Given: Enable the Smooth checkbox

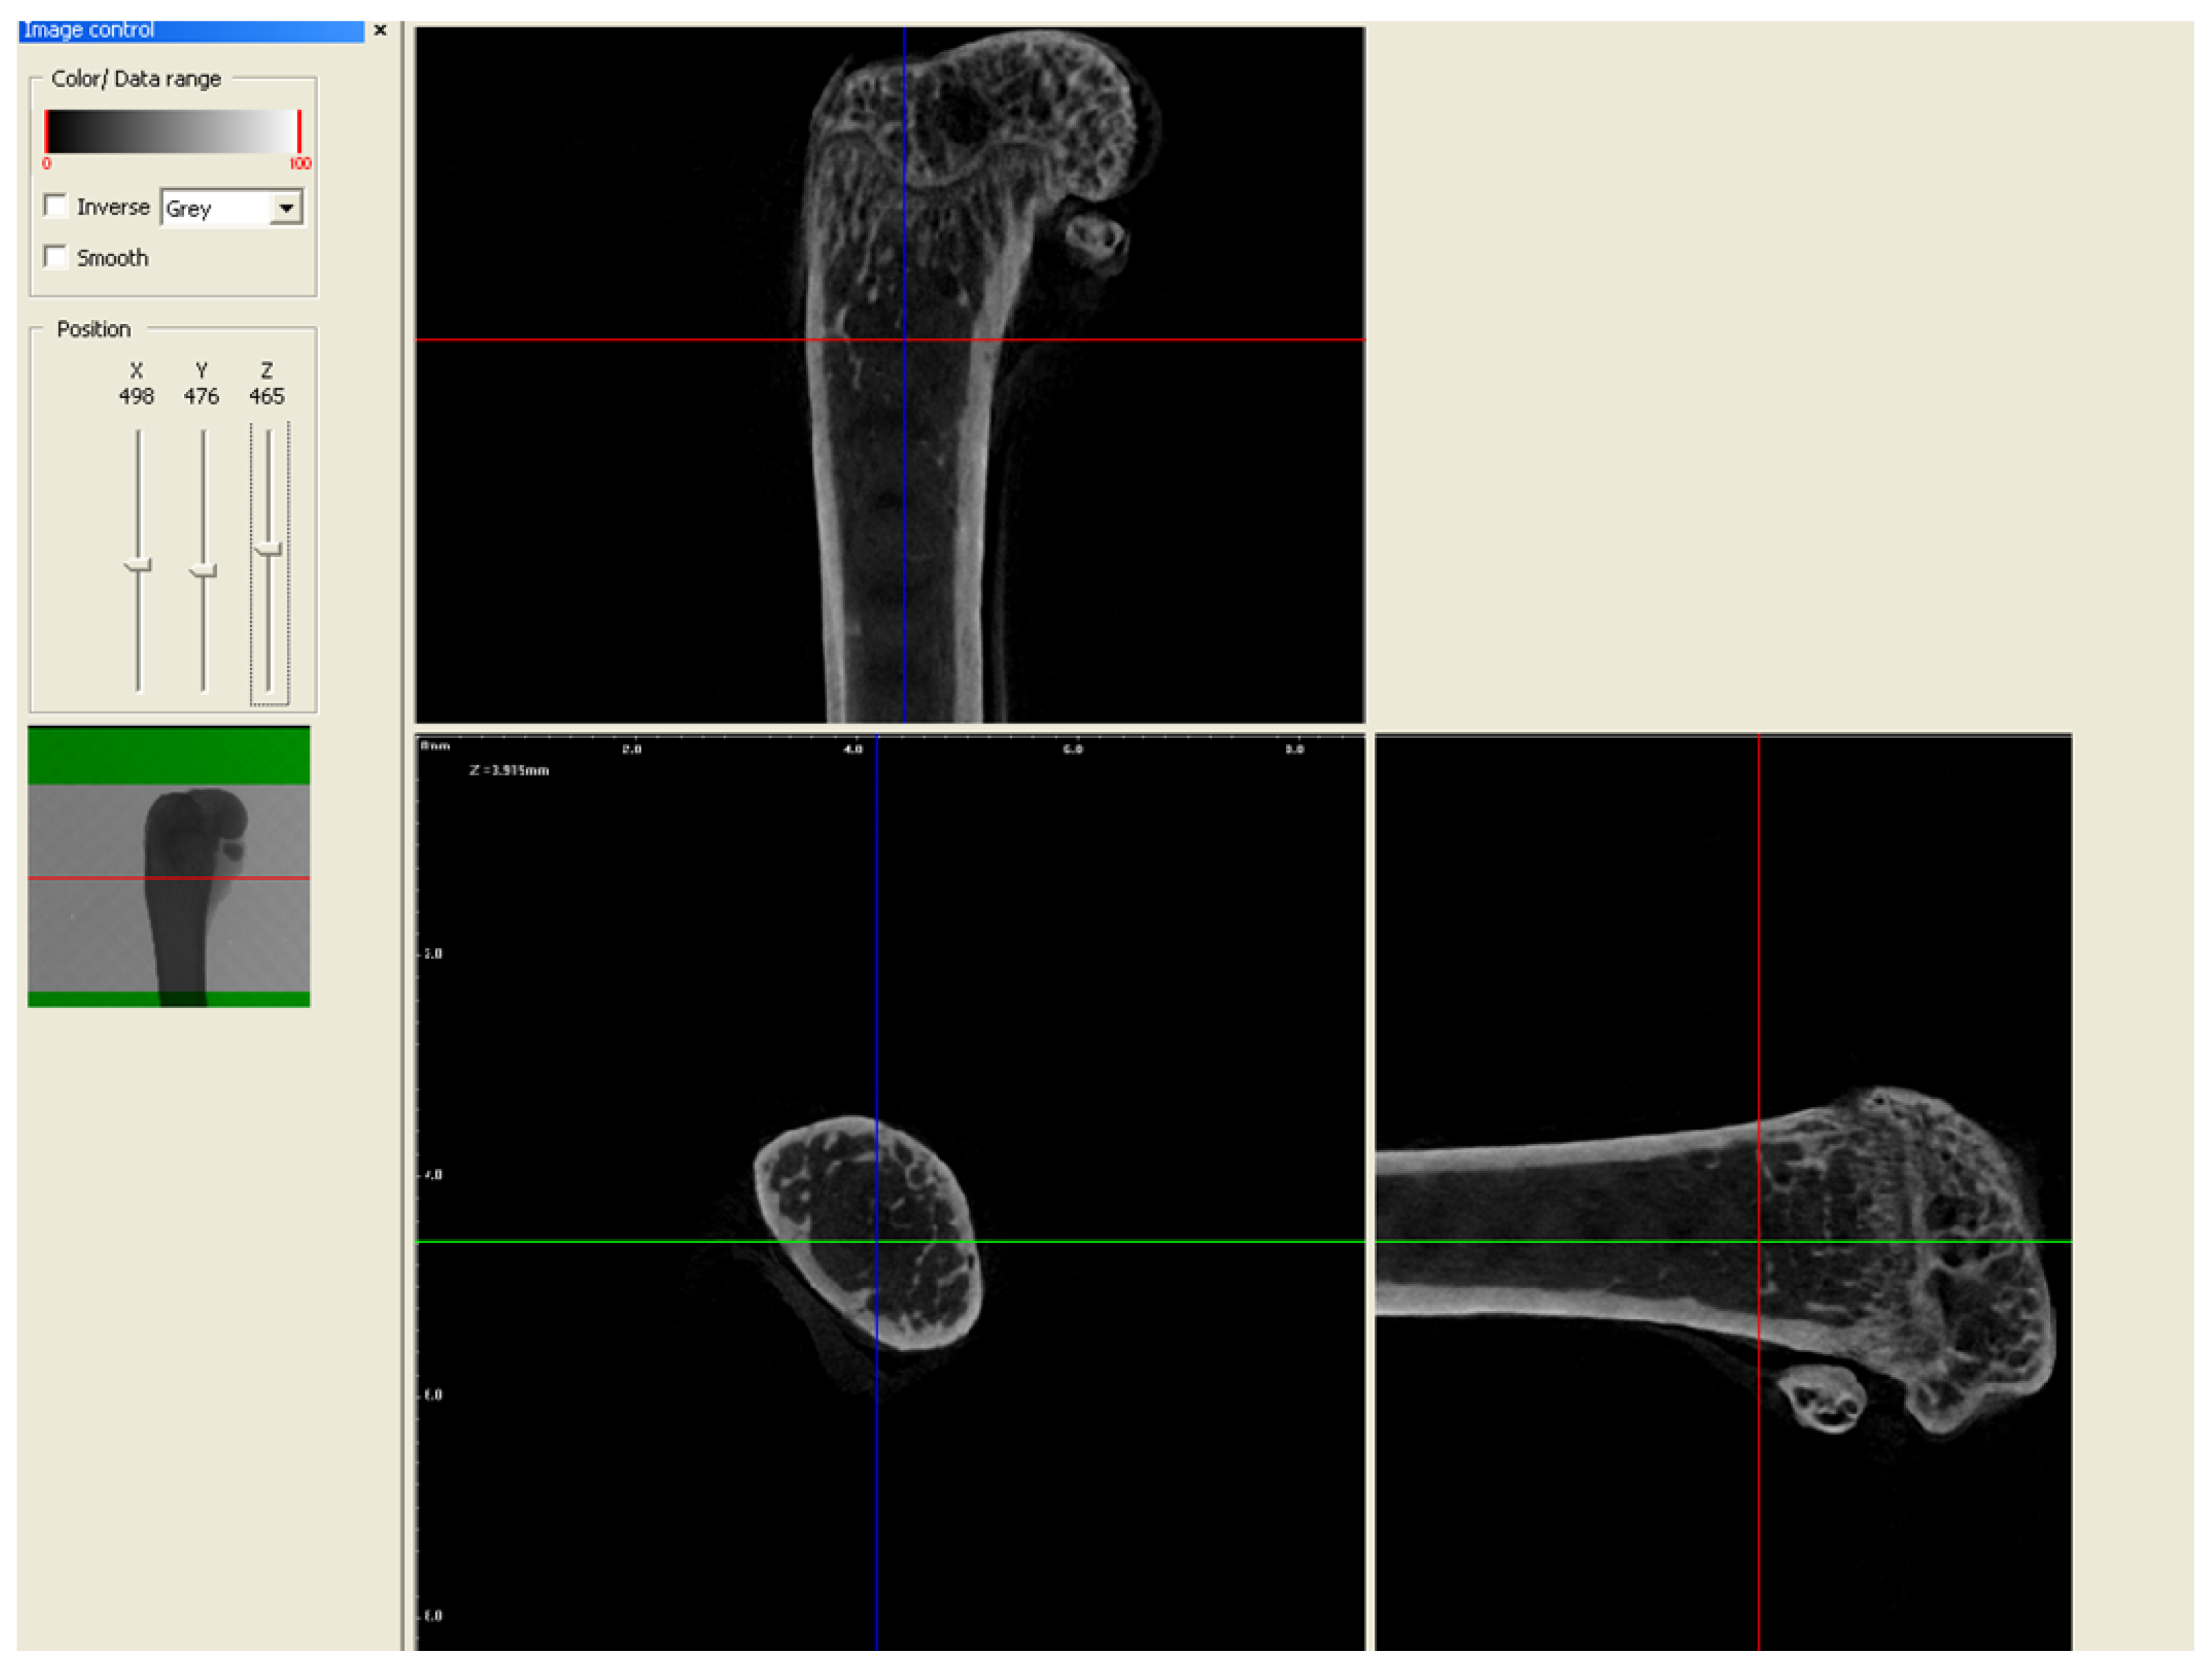Looking at the screenshot, I should 56,257.
